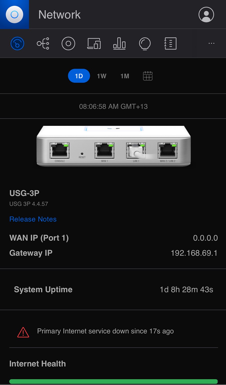226x385 pixels.
Task: Open the Statistics bar chart icon
Action: [x=120, y=44]
